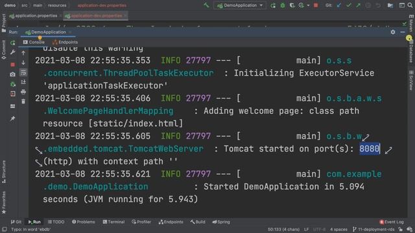The height and width of the screenshot is (233, 415).
Task: Close the DemoApplication run tab
Action: 70,32
